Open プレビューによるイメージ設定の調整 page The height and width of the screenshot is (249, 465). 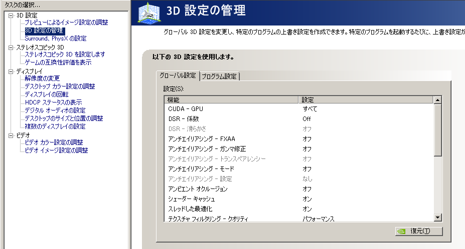click(66, 22)
